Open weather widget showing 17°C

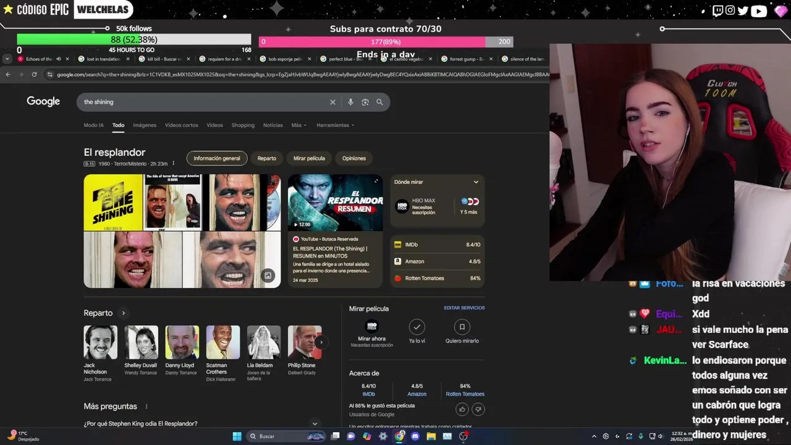click(22, 436)
